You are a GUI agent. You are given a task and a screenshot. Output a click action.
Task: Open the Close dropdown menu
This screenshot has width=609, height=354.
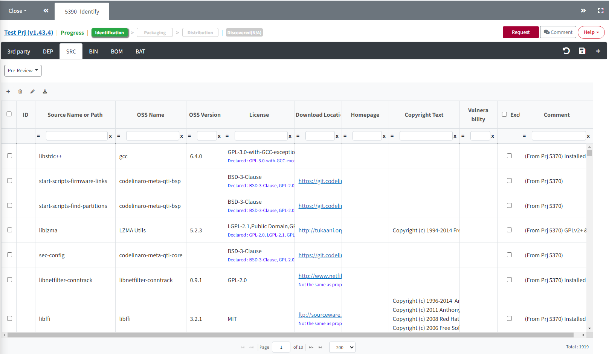(18, 11)
